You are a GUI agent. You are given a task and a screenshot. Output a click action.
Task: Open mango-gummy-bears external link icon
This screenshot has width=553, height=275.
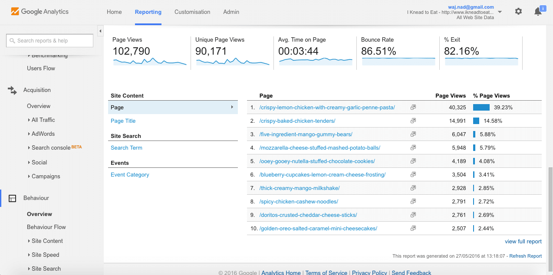(x=413, y=134)
